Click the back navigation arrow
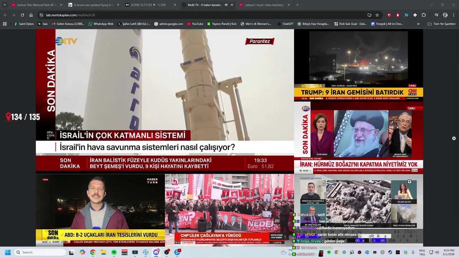Screen dimensions: 459x258 pyautogui.click(x=5, y=15)
